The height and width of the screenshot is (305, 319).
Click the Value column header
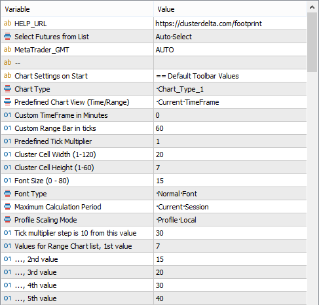pyautogui.click(x=230, y=9)
